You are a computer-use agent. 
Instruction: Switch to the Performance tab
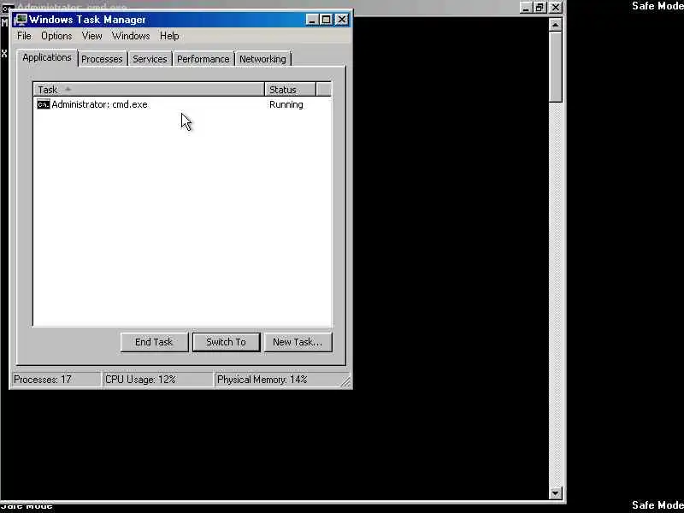click(203, 59)
